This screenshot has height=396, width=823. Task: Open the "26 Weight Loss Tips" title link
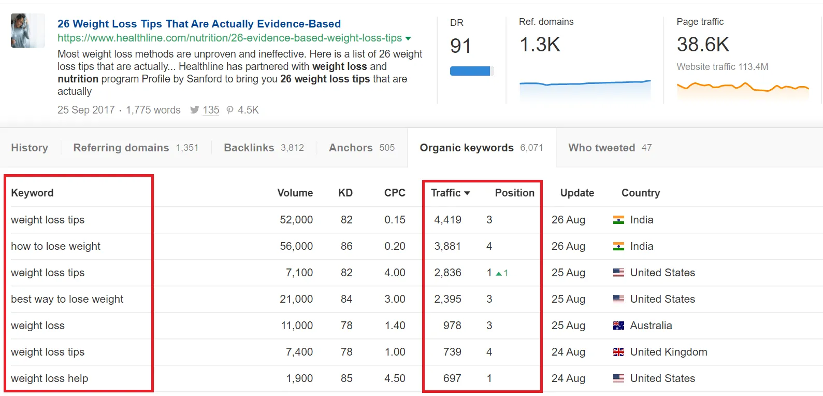(199, 24)
